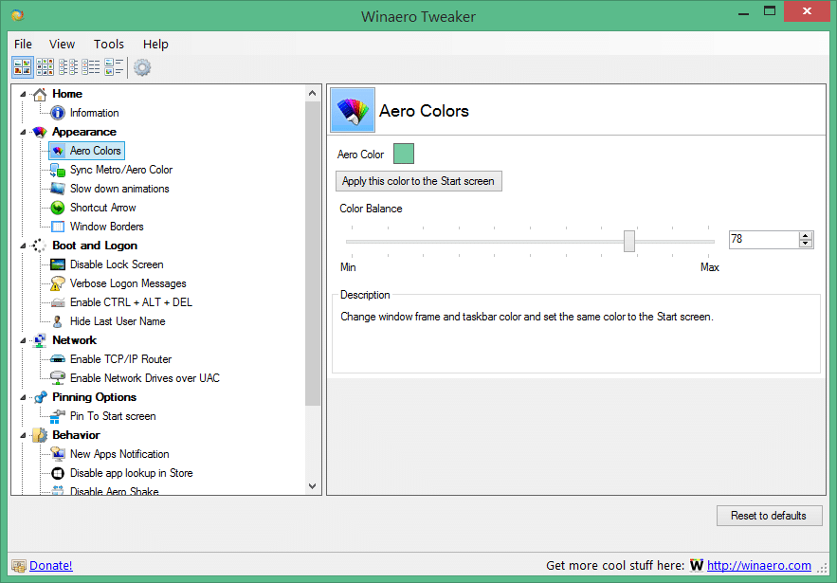Click the Home house icon in tree
Viewport: 837px width, 583px height.
tap(40, 94)
